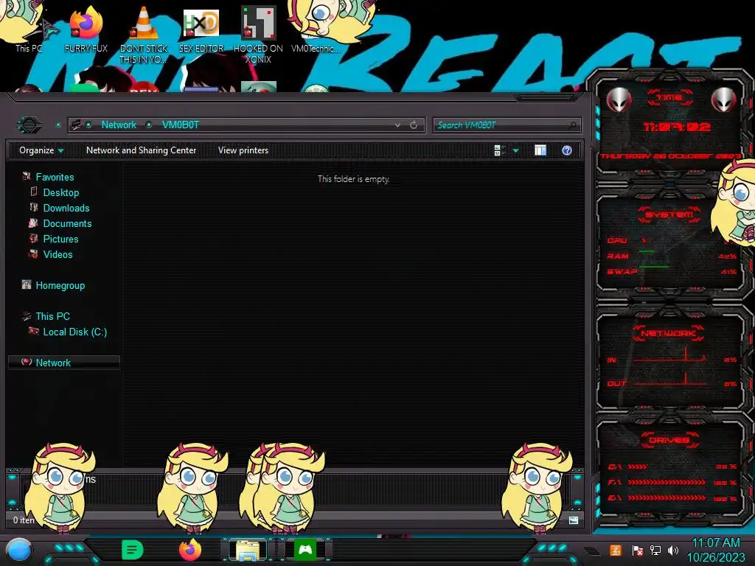Viewport: 755px width, 566px height.
Task: Click the NETWORK widget header
Action: click(x=669, y=333)
